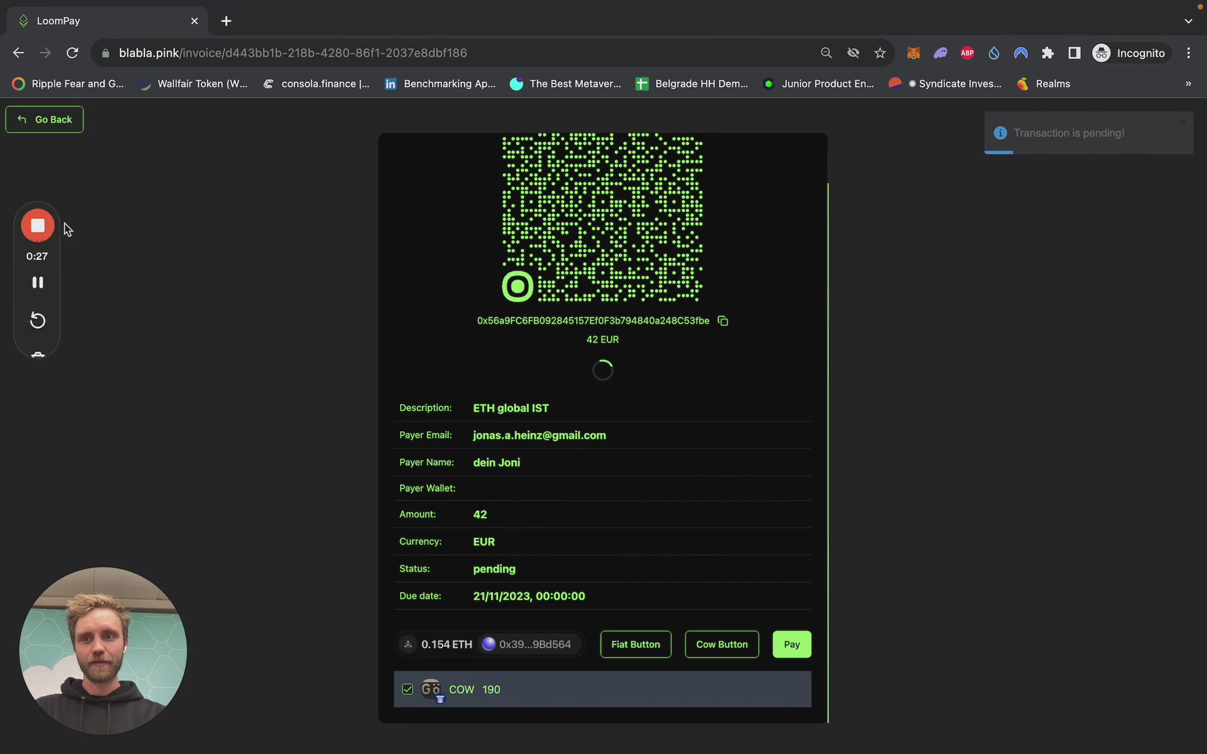The height and width of the screenshot is (754, 1207).
Task: Show more bookmarks with the double chevron
Action: click(1188, 84)
